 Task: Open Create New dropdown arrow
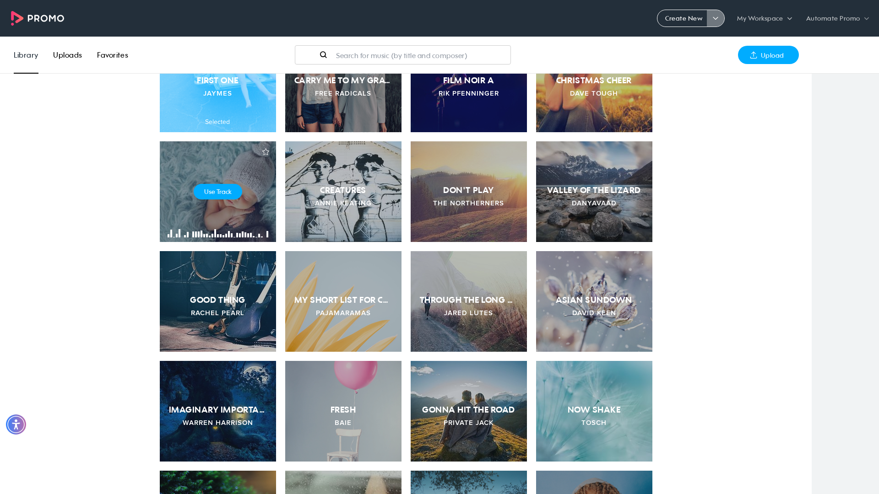pos(716,18)
